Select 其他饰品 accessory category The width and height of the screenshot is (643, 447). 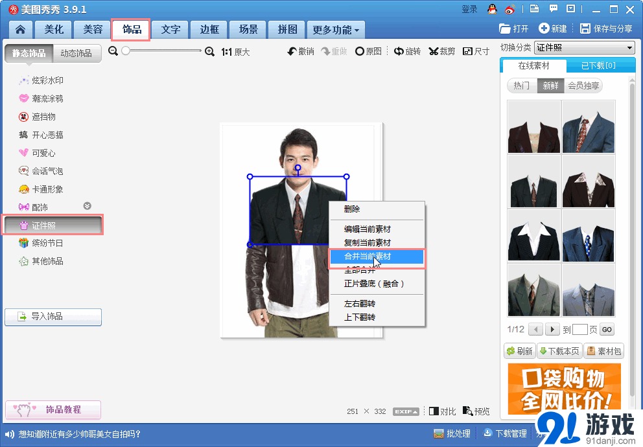point(41,262)
